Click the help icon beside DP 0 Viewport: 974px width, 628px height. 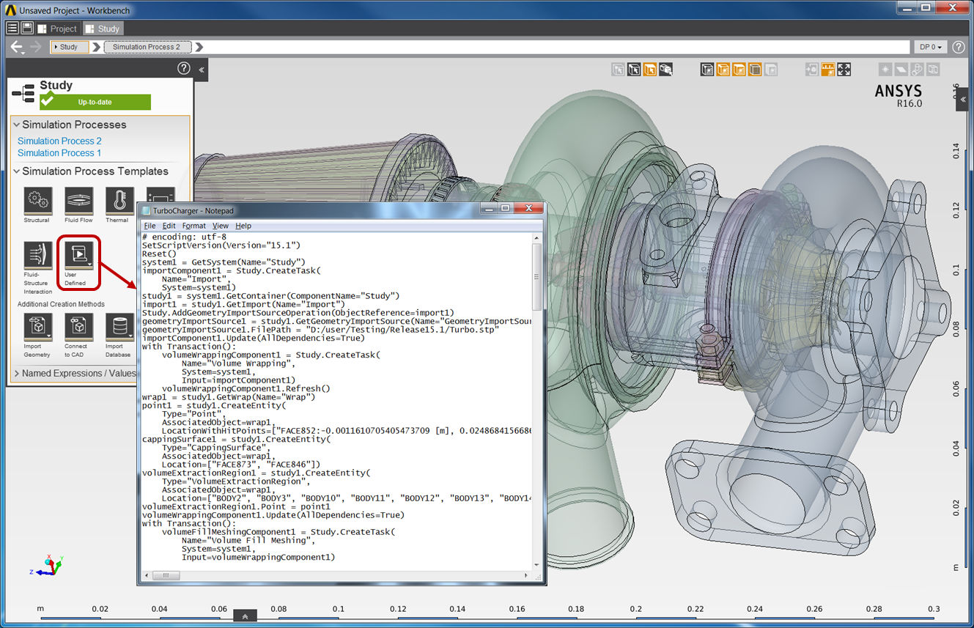(958, 47)
